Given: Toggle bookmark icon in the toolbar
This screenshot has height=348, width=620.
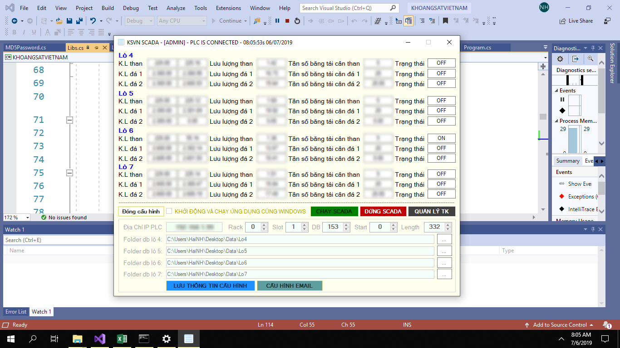Looking at the screenshot, I should coord(446,21).
